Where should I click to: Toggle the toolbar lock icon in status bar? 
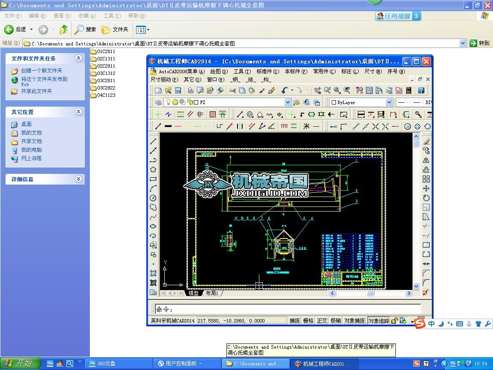[x=394, y=321]
